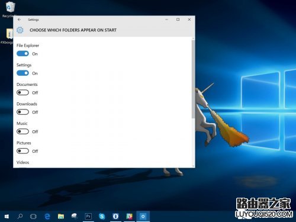The image size is (296, 222).
Task: Click the scrollbar down arrow
Action: coord(193,166)
